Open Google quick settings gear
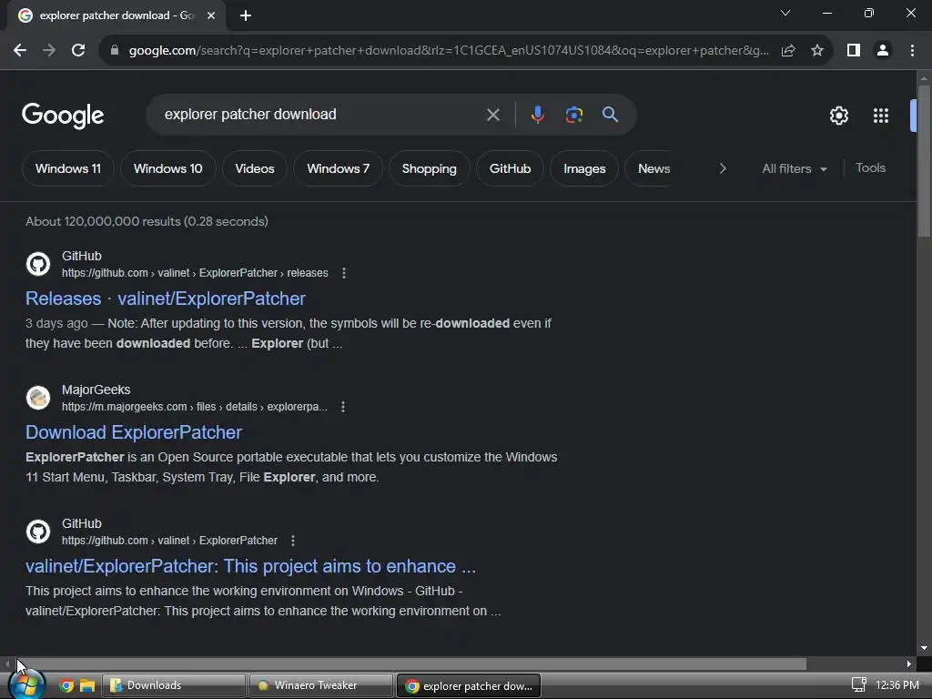 (838, 116)
